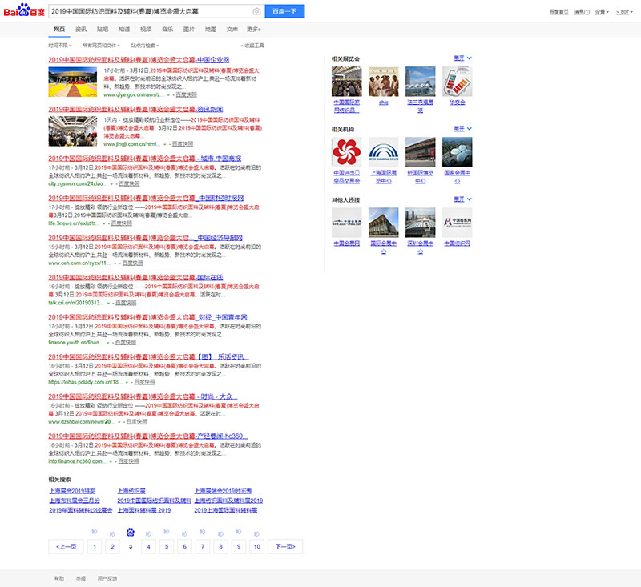The width and height of the screenshot is (641, 587).
Task: Switch to the 贴吧 tab
Action: [103, 30]
